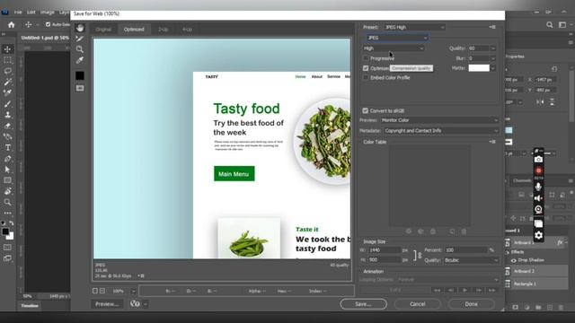The width and height of the screenshot is (575, 323).
Task: Open the zoom level 100% dropdown
Action: (134, 291)
